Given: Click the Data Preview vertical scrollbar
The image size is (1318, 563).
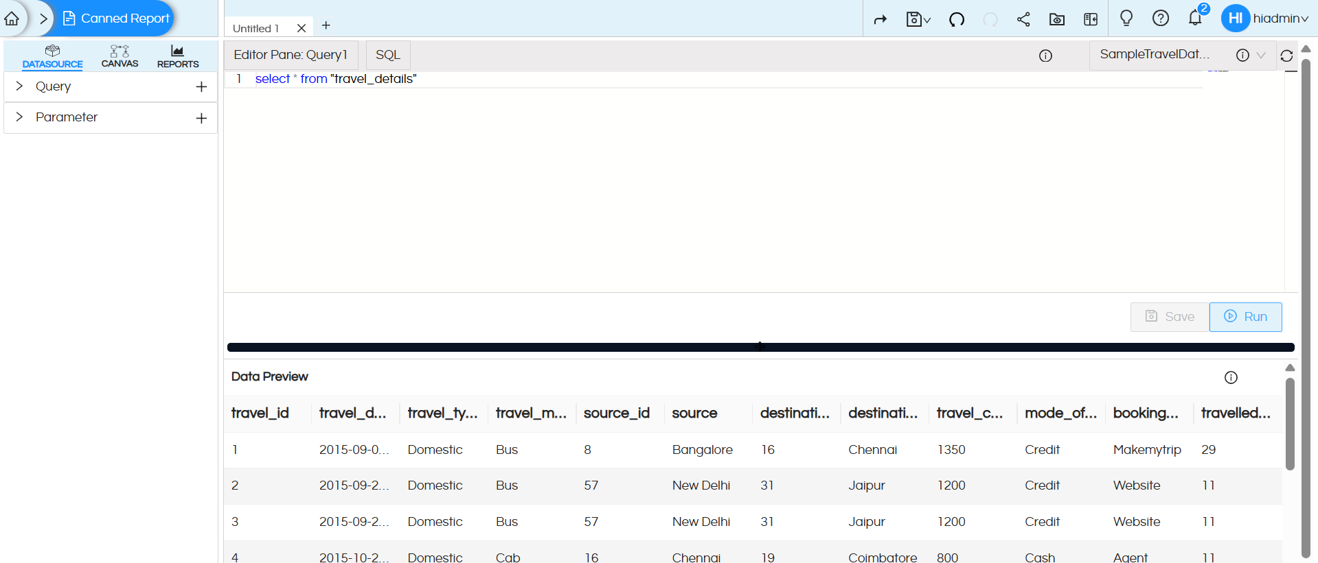Looking at the screenshot, I should coord(1290,424).
